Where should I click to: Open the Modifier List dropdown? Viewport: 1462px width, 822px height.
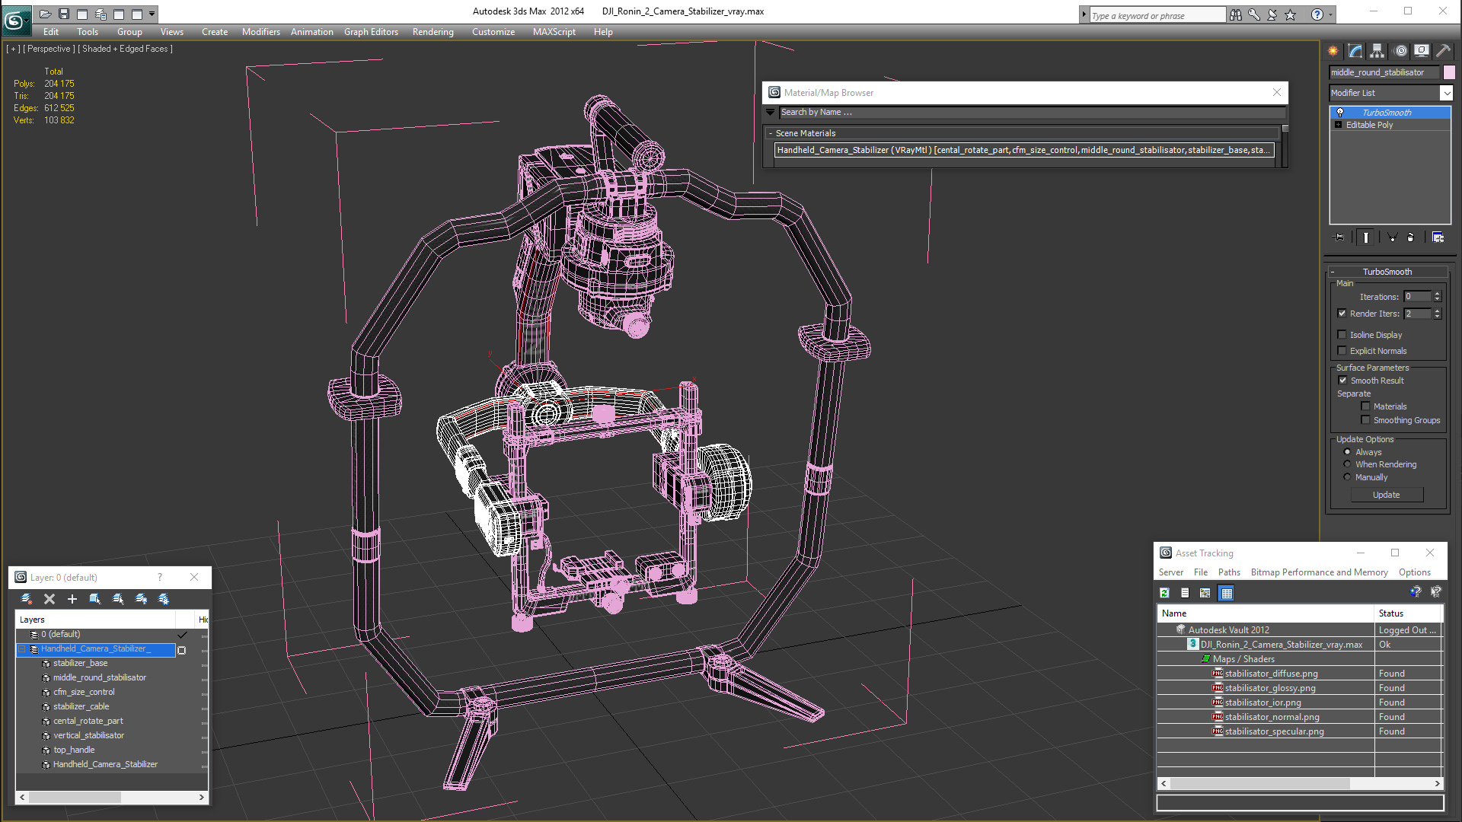click(1446, 93)
